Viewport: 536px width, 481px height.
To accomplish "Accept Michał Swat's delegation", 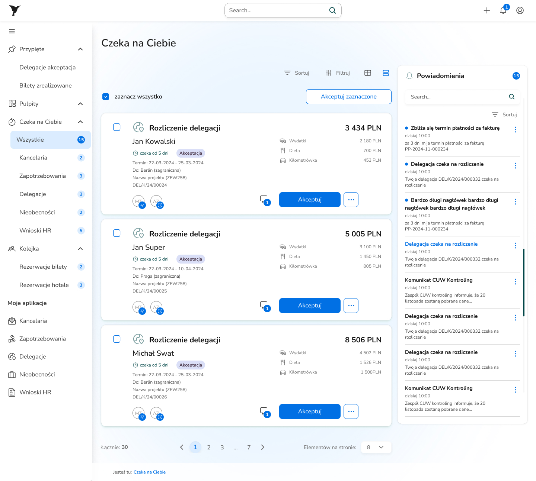I will (310, 411).
